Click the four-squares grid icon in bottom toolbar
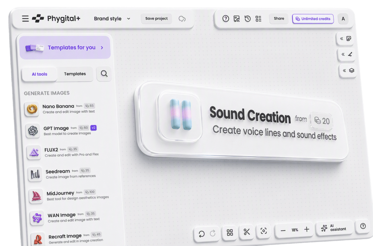Viewport: 373px width, 246px height. pos(230,233)
